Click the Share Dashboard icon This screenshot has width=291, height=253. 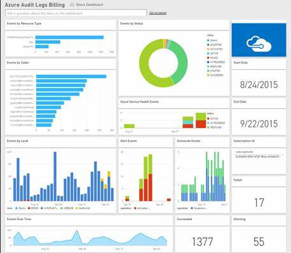pyautogui.click(x=72, y=4)
